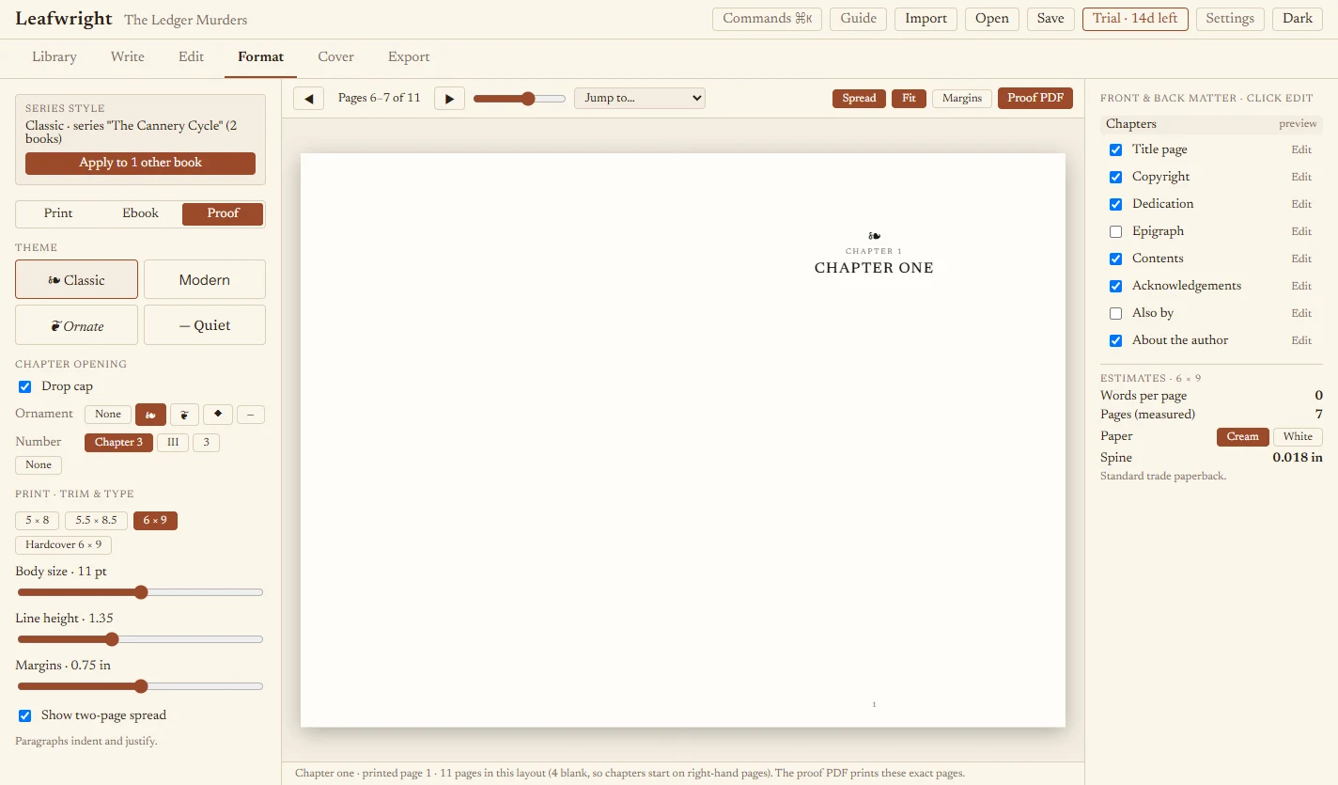Select the Modern theme card

(205, 279)
